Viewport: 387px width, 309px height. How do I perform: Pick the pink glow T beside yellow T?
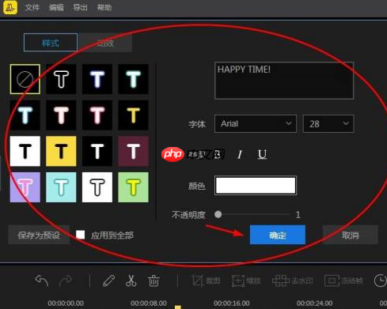click(97, 115)
